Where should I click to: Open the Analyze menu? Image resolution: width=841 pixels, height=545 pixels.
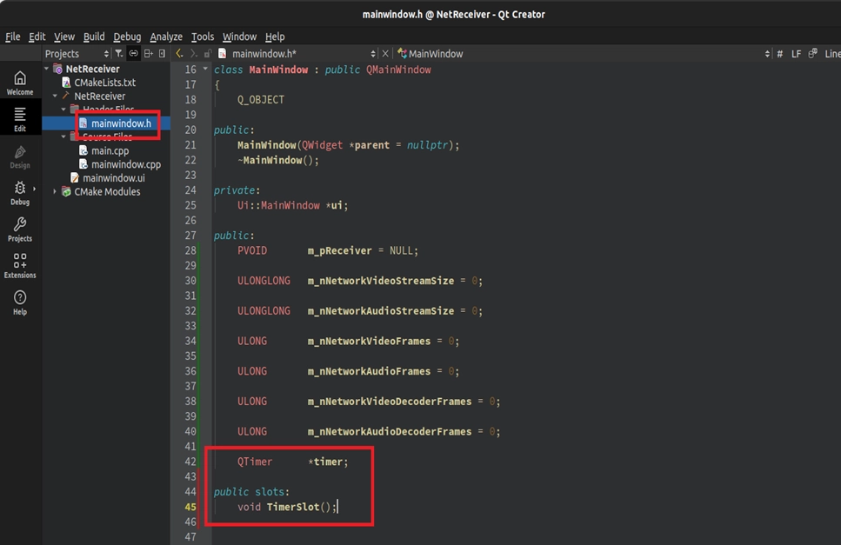click(166, 37)
